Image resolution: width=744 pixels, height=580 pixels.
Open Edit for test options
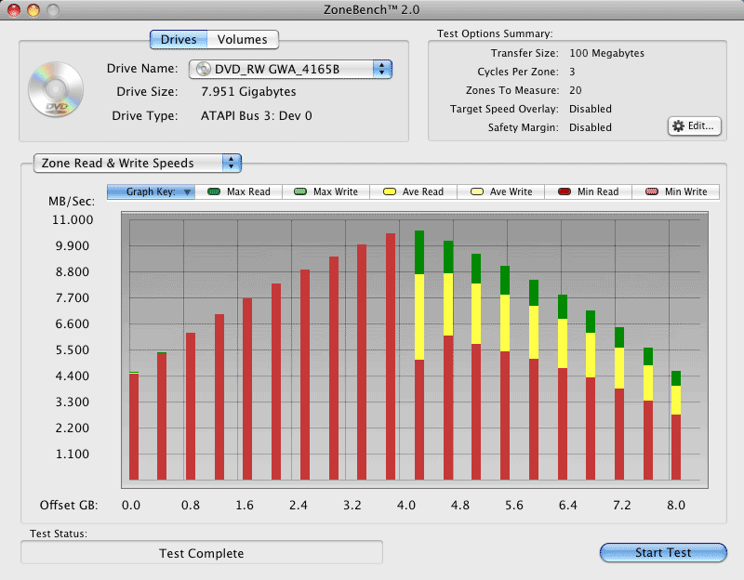click(695, 125)
